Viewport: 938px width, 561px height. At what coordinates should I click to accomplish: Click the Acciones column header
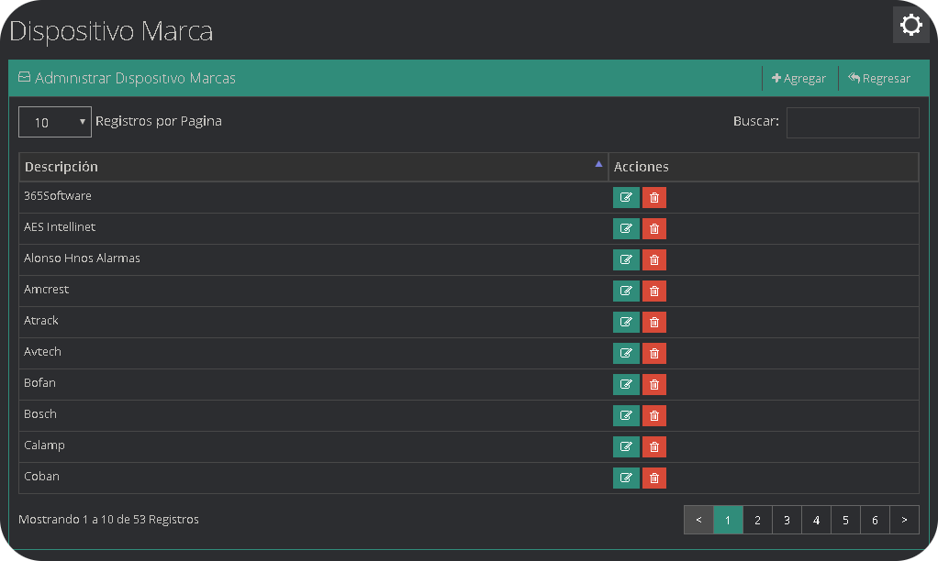pos(763,167)
